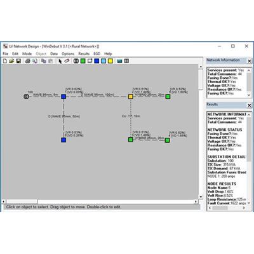Click the Open folder toolbar icon

[x=11, y=61]
